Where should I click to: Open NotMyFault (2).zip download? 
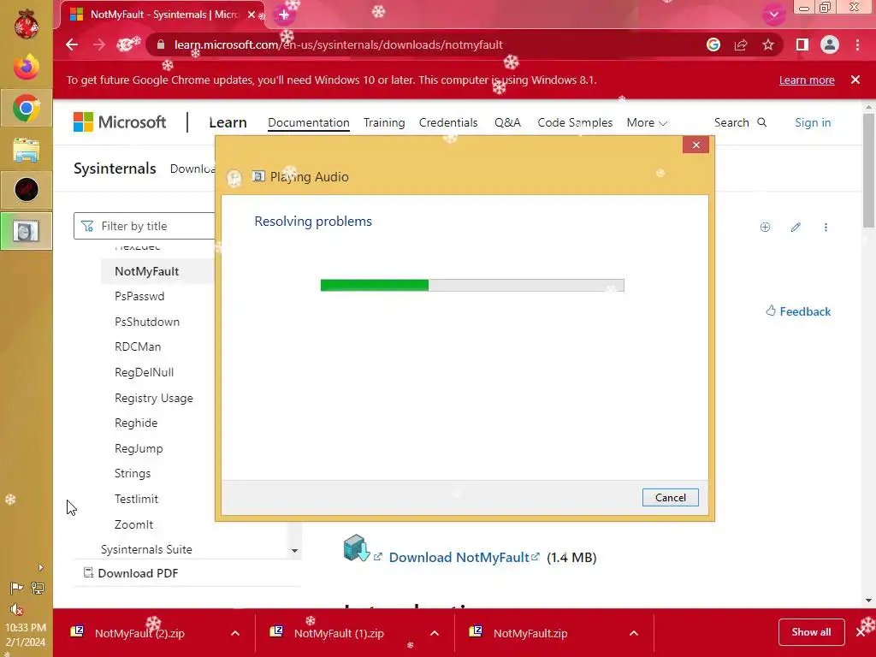[x=139, y=633]
